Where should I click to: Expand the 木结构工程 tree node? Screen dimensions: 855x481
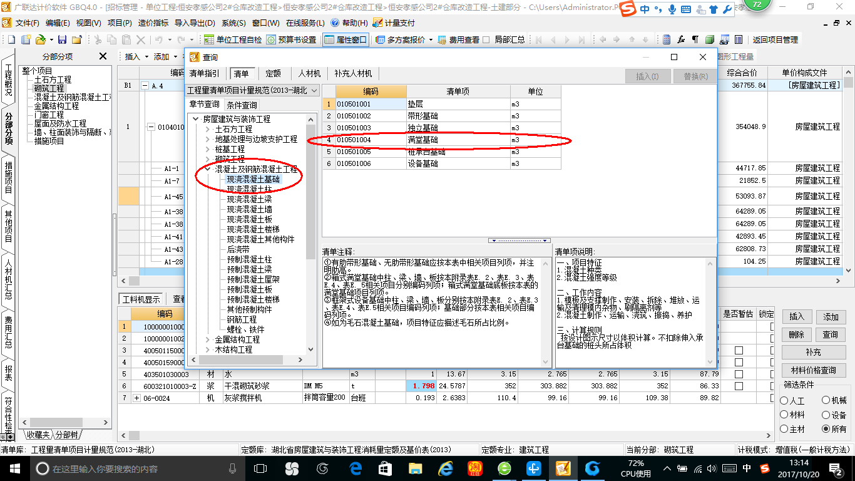208,349
